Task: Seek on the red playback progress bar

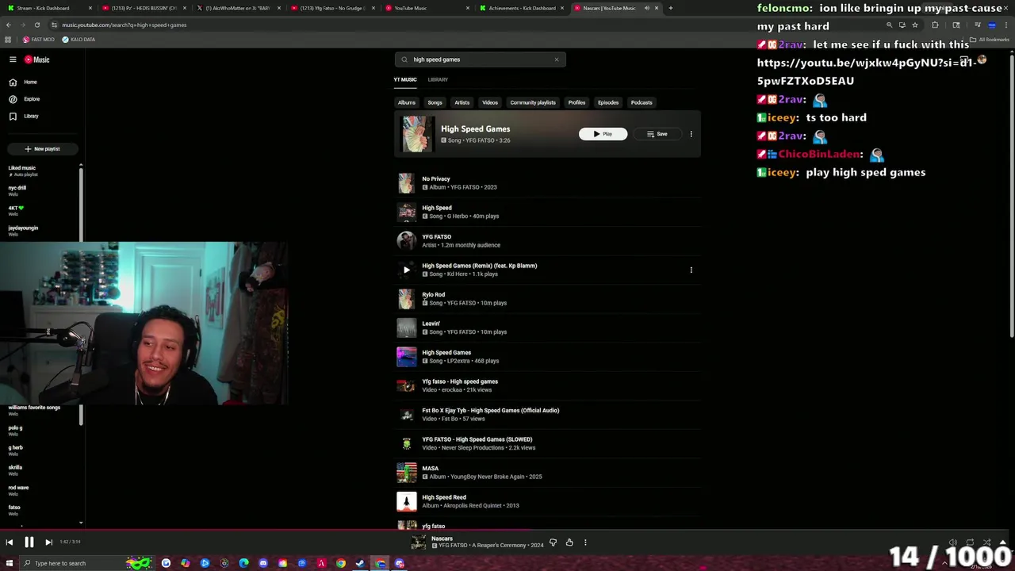Action: click(x=507, y=531)
